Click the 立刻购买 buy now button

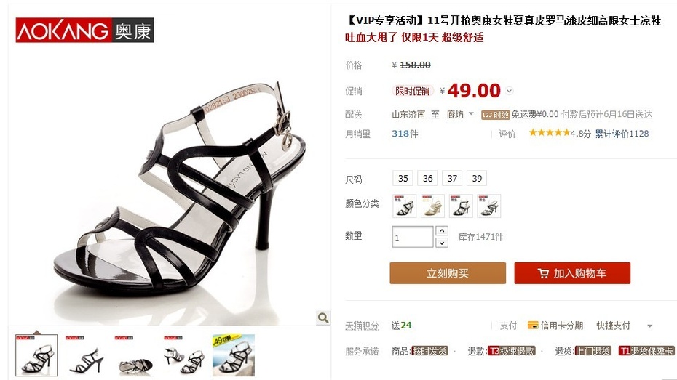[x=448, y=273]
